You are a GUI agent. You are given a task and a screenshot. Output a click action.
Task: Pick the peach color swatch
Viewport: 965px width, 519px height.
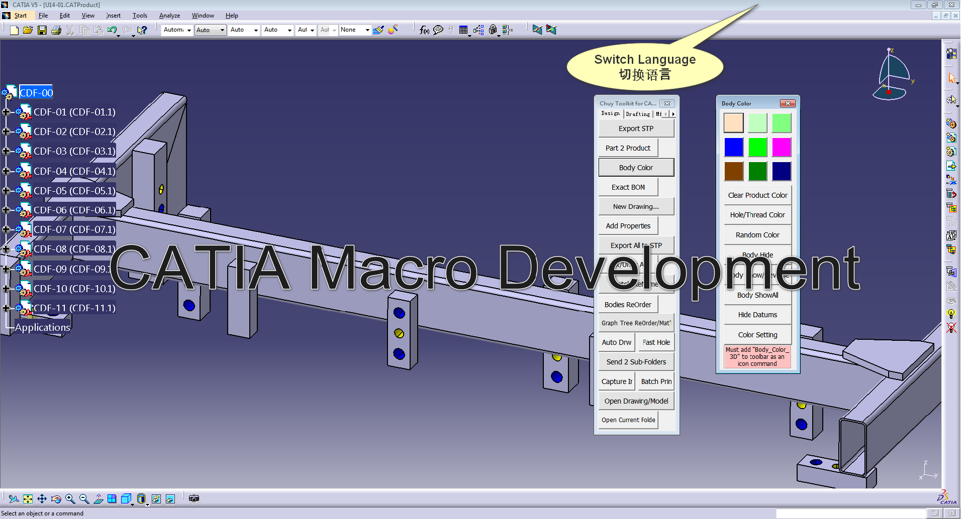click(734, 123)
